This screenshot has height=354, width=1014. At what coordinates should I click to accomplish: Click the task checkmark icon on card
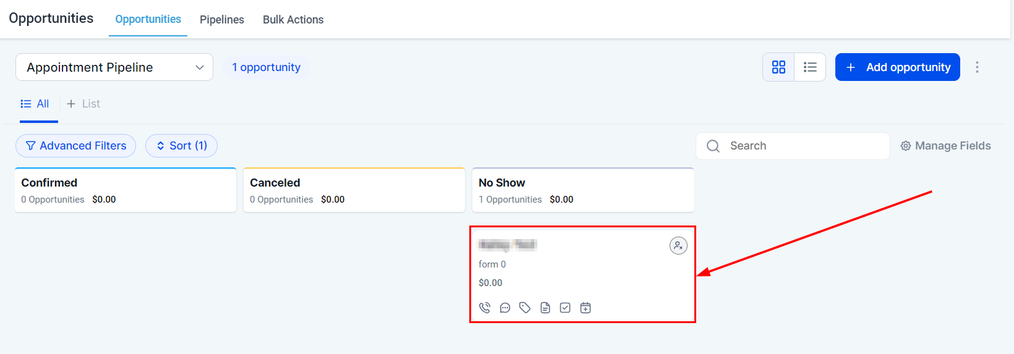point(565,308)
